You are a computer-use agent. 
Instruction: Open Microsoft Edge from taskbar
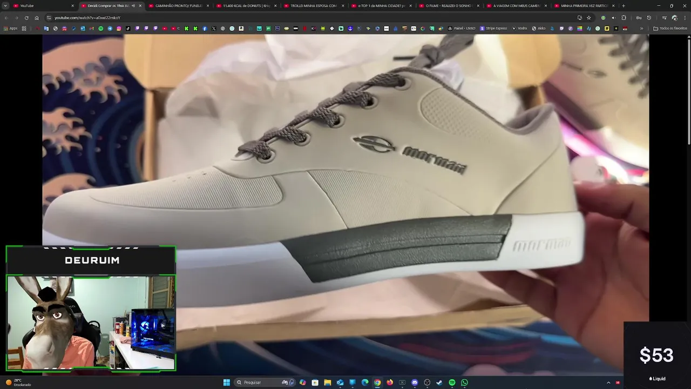click(x=365, y=383)
